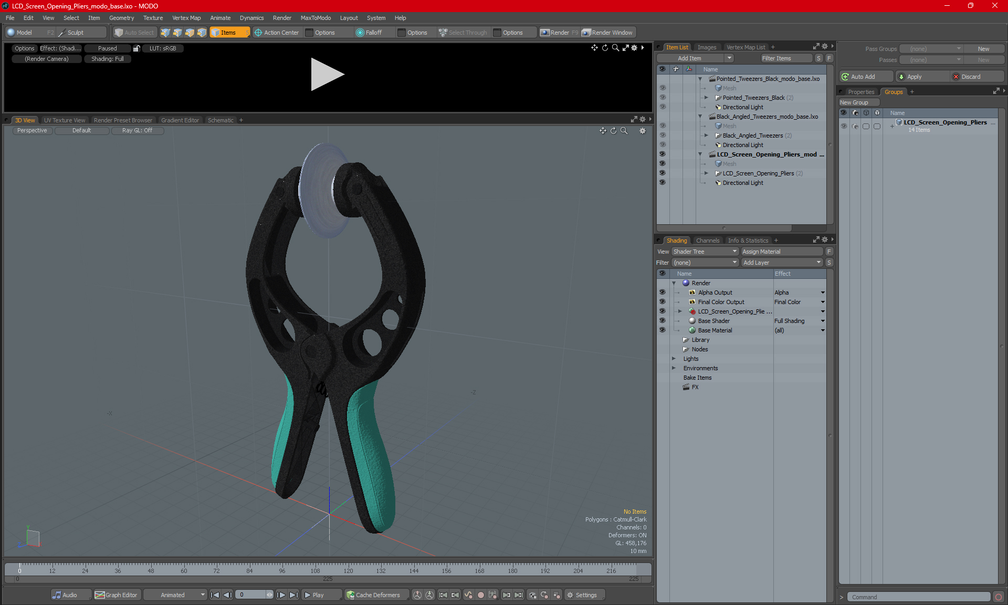Open the Geometry menu
This screenshot has width=1008, height=605.
point(121,18)
